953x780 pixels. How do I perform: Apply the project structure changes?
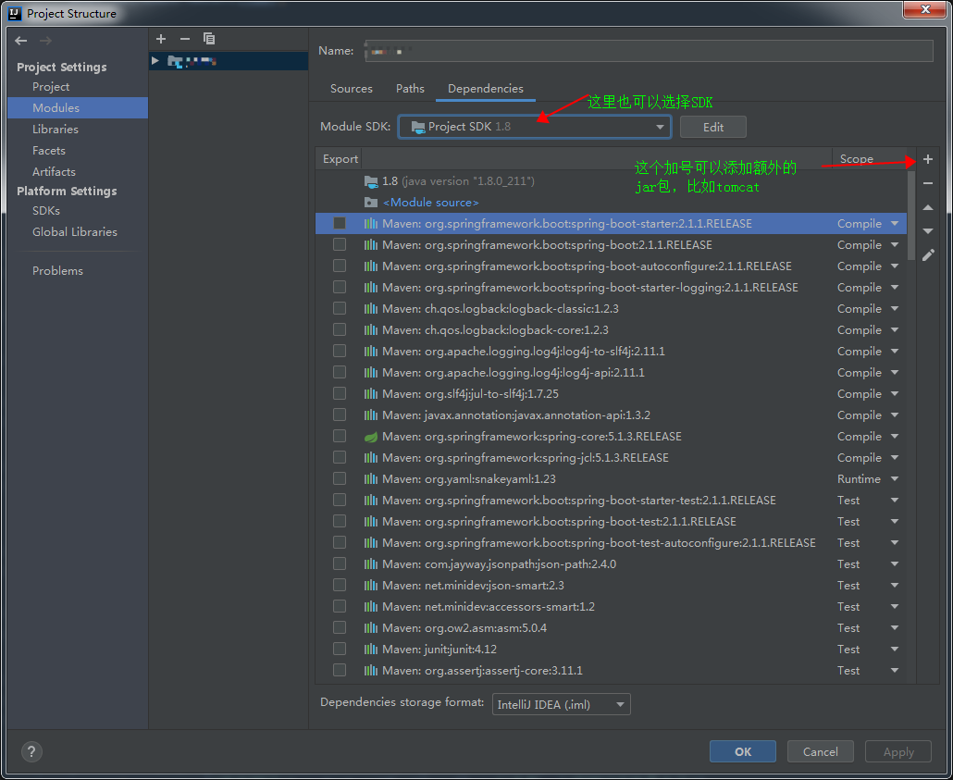897,751
